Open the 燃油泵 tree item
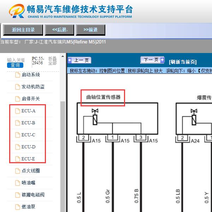The image size is (212, 212). (x=28, y=207)
